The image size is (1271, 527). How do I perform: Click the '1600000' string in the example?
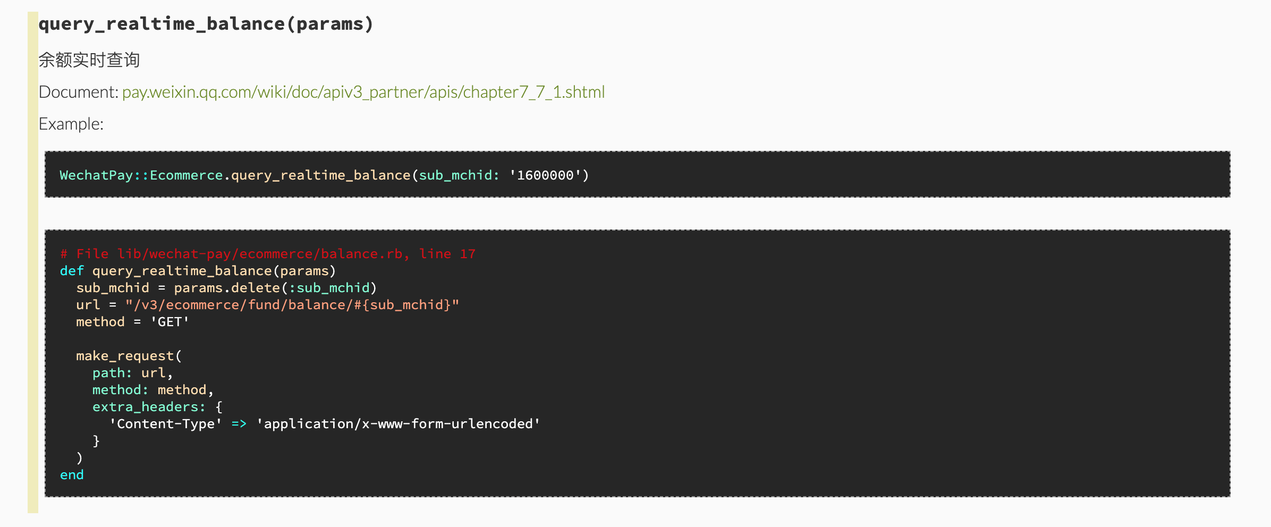pyautogui.click(x=545, y=175)
